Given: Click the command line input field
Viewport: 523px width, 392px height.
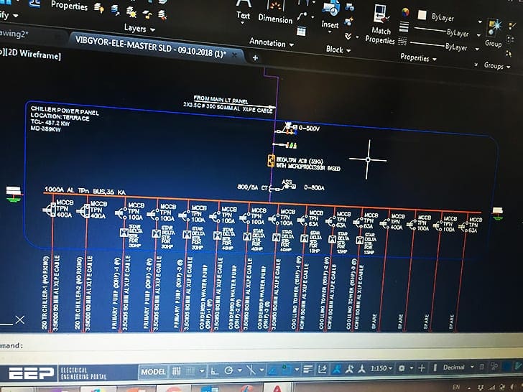Looking at the screenshot, I should (261, 345).
